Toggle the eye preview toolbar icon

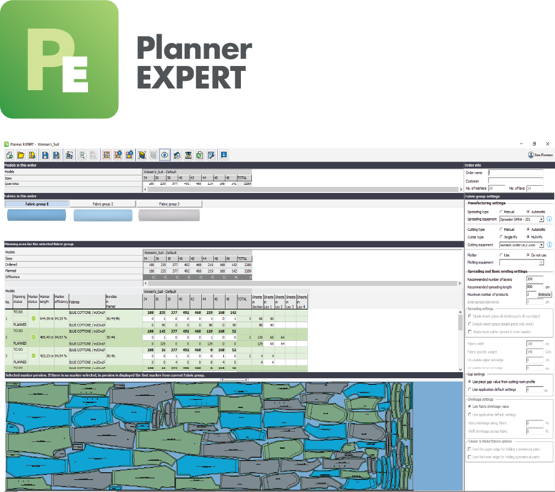pos(164,155)
